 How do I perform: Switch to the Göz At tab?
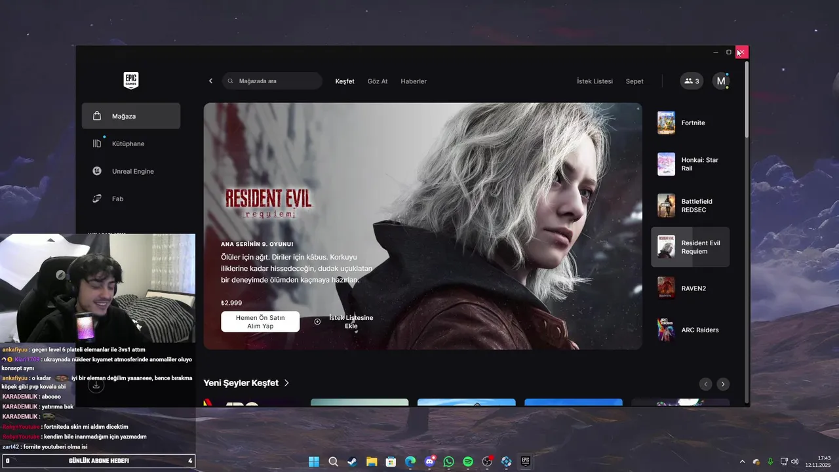coord(378,81)
